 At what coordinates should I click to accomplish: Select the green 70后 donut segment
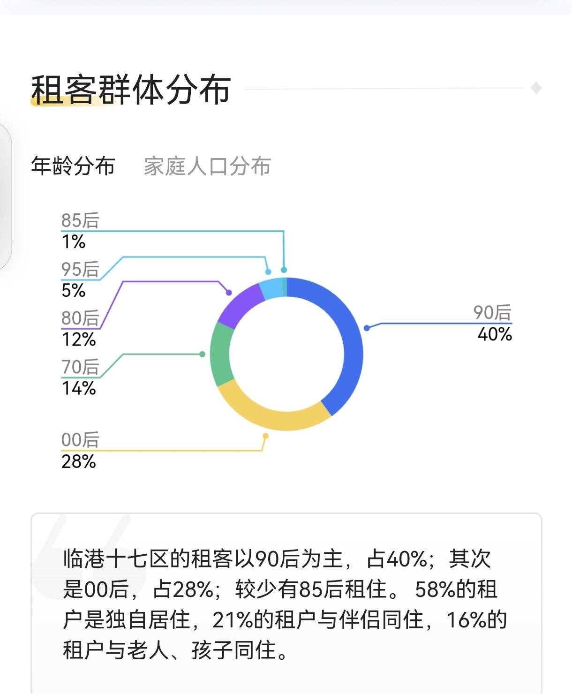tap(221, 353)
